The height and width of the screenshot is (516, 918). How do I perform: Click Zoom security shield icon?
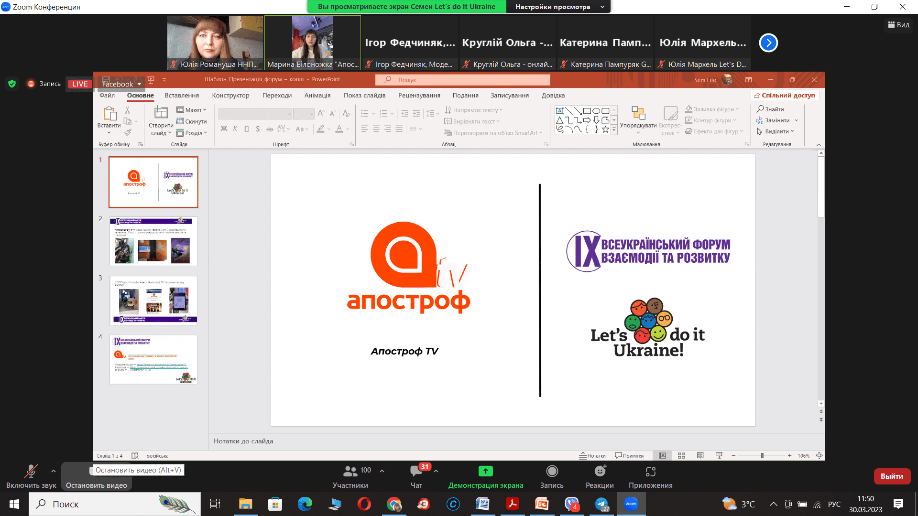12,84
